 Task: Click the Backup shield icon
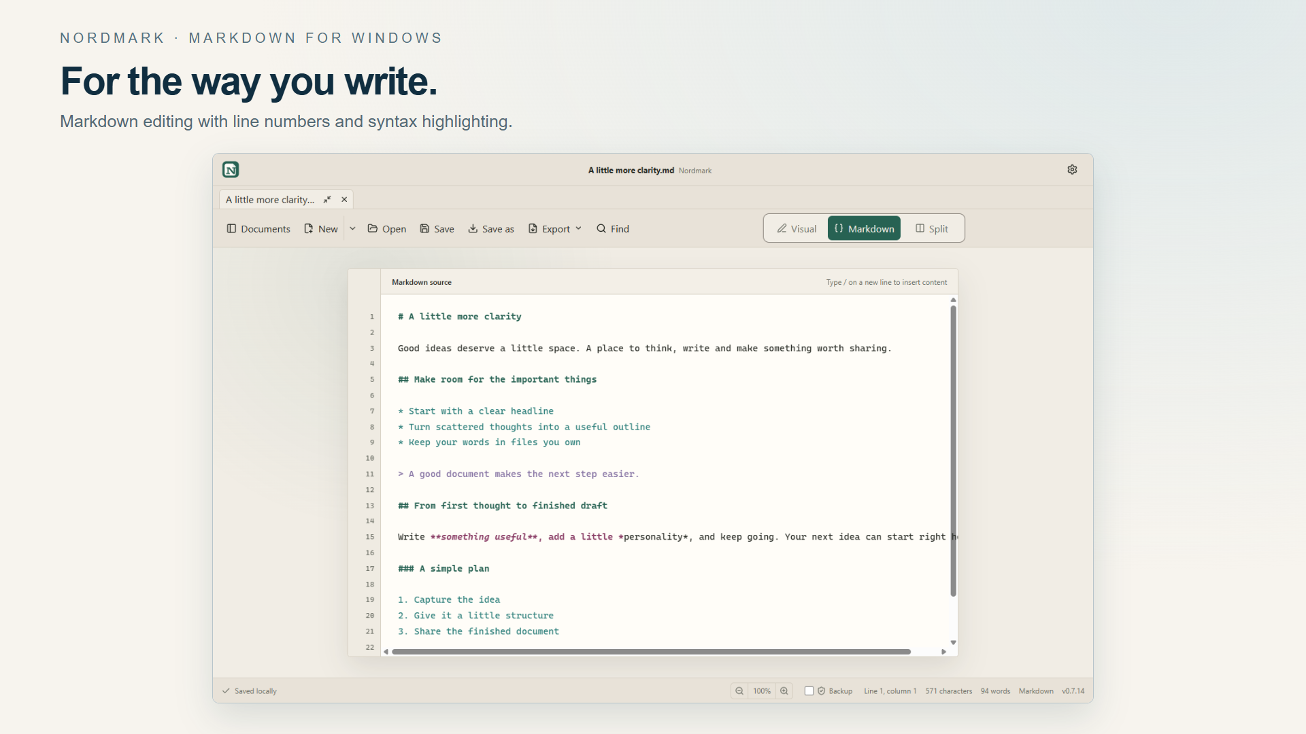point(822,691)
